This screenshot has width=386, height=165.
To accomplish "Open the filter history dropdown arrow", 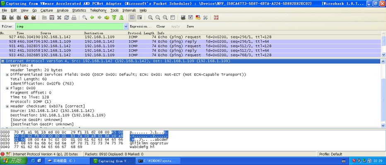I will (x=126, y=26).
